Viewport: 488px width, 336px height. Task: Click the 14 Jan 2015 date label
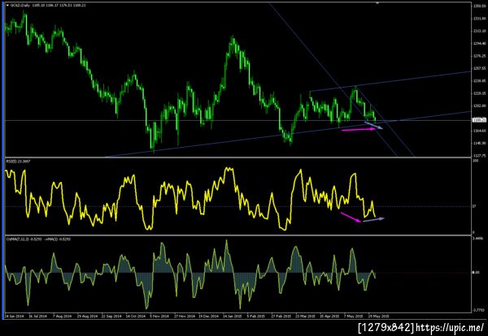(x=233, y=316)
